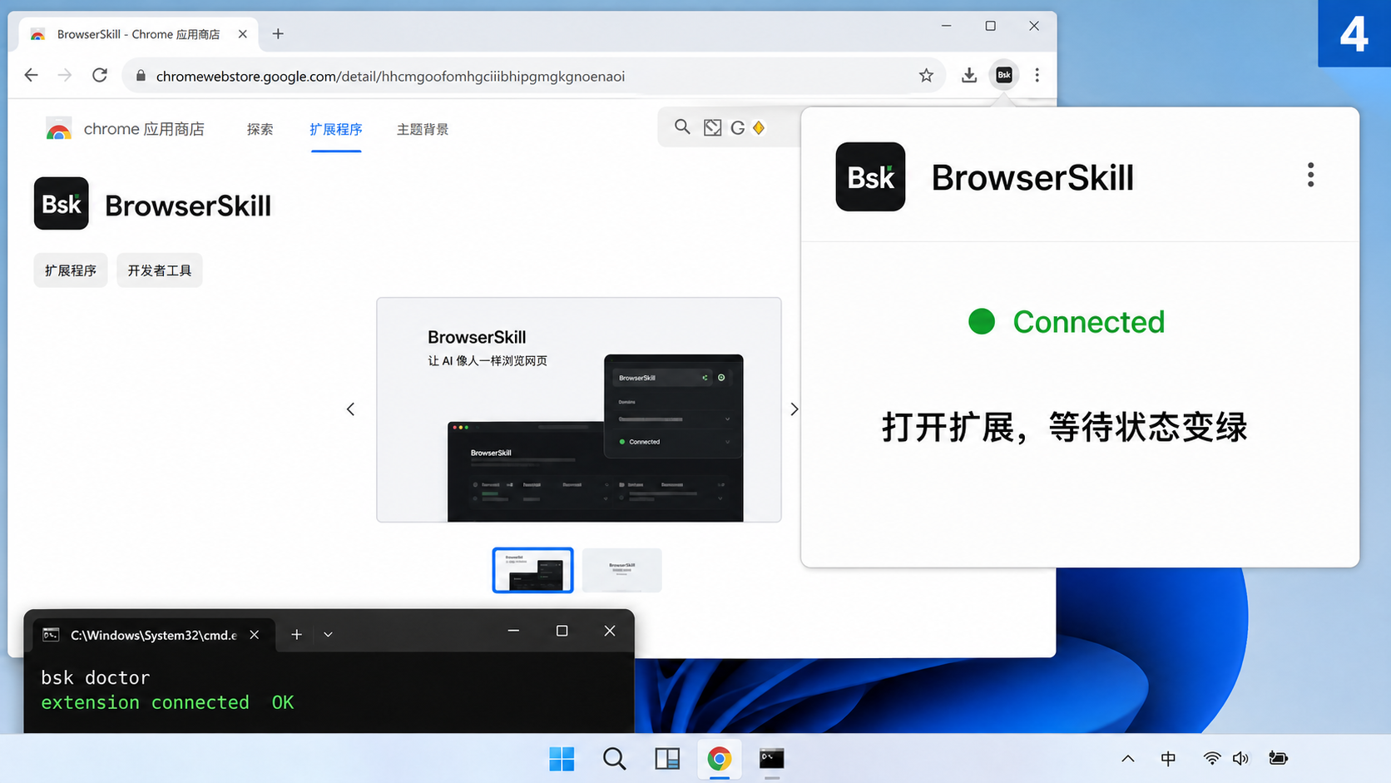Open Task View on the taskbar
This screenshot has width=1391, height=783.
(x=667, y=759)
